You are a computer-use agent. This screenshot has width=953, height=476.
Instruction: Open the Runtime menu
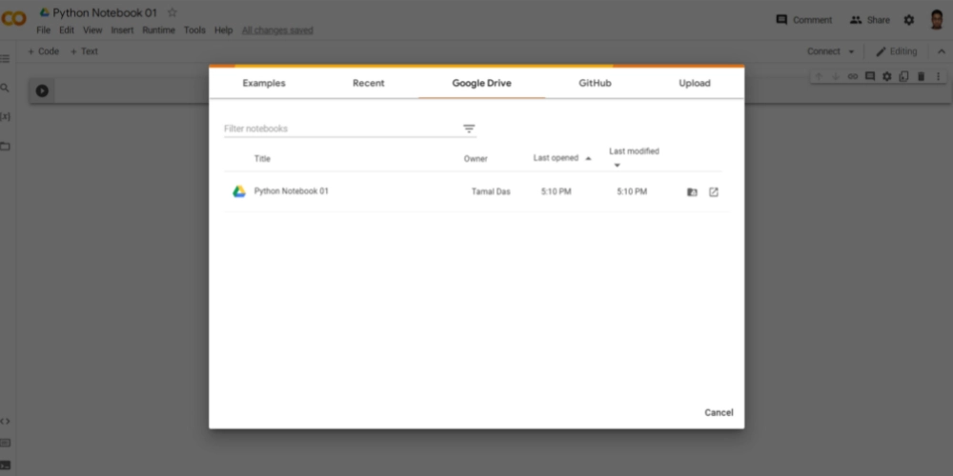tap(158, 30)
